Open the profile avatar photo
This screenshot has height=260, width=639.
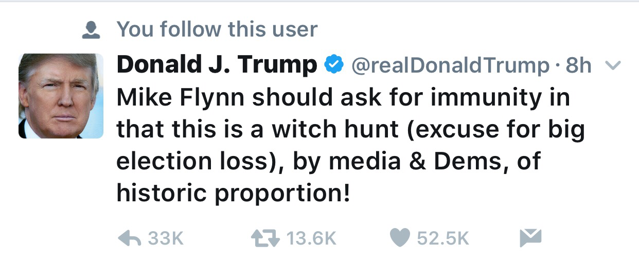pyautogui.click(x=61, y=96)
